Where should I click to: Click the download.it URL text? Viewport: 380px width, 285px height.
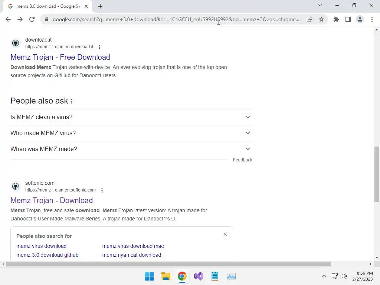click(x=59, y=47)
